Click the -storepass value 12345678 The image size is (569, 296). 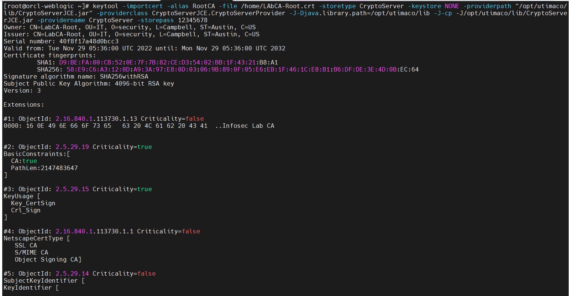[x=193, y=20]
